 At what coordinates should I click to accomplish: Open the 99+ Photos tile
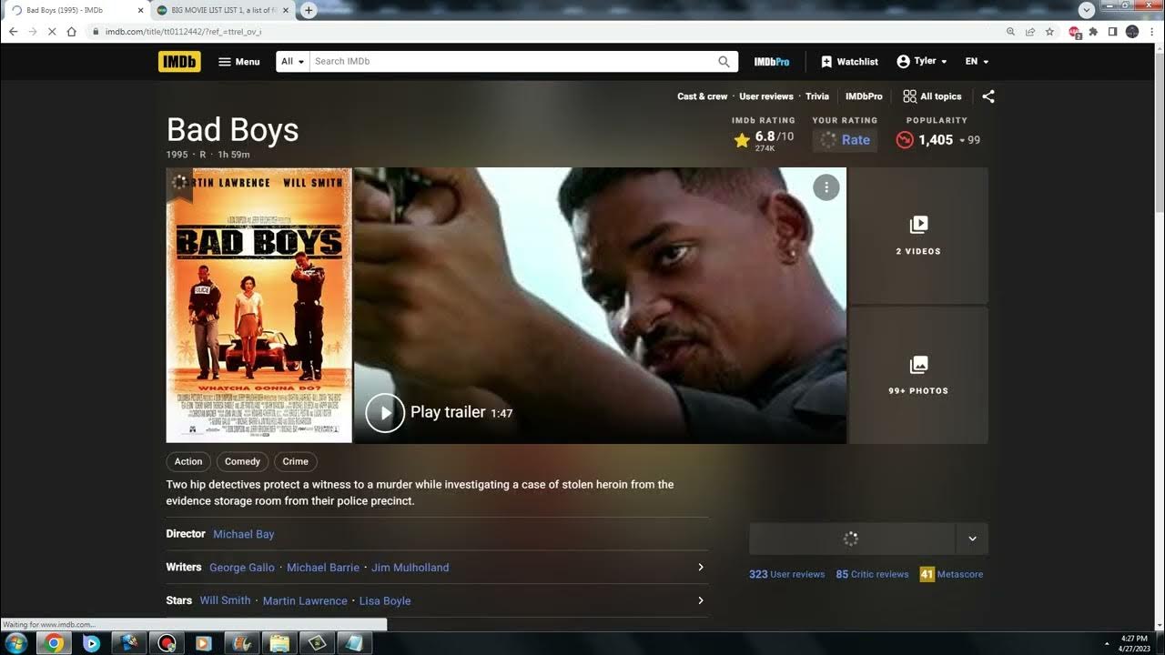918,375
